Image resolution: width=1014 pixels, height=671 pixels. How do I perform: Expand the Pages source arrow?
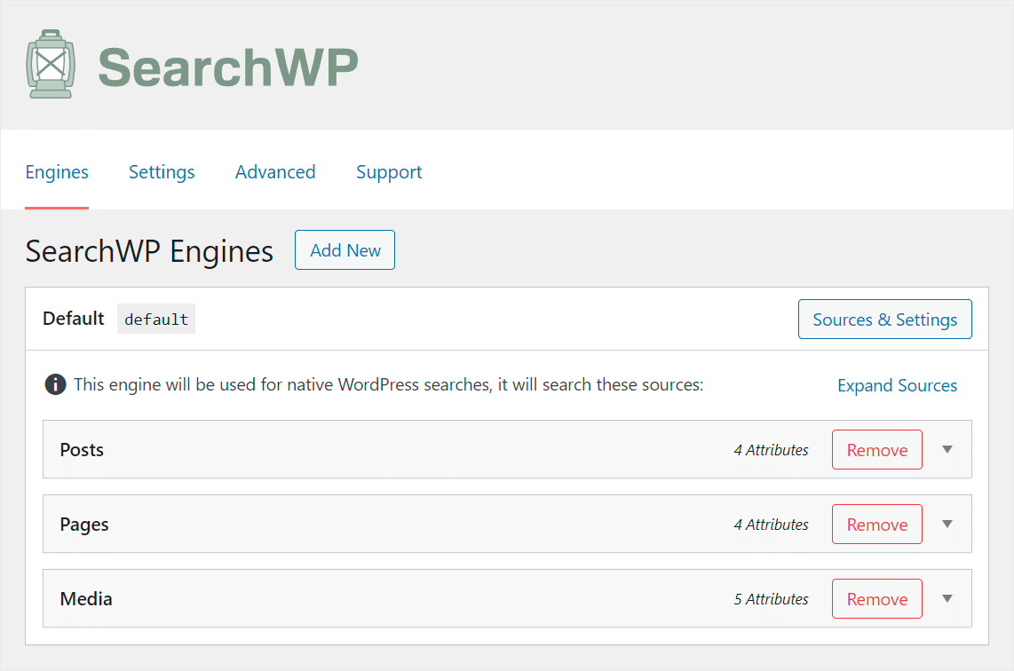947,524
